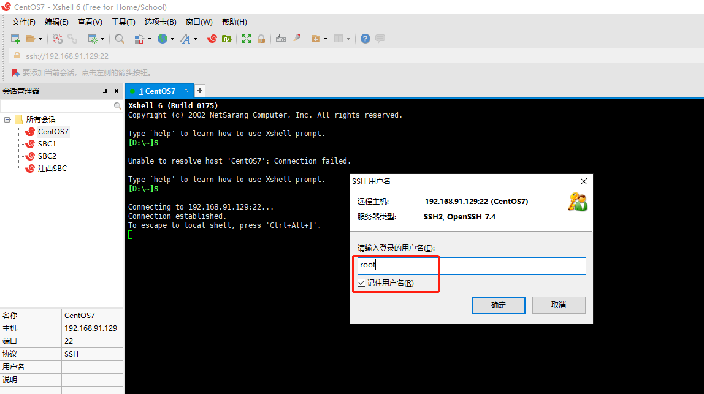The height and width of the screenshot is (394, 704).
Task: Click the Open folder toolbar icon
Action: pos(30,39)
